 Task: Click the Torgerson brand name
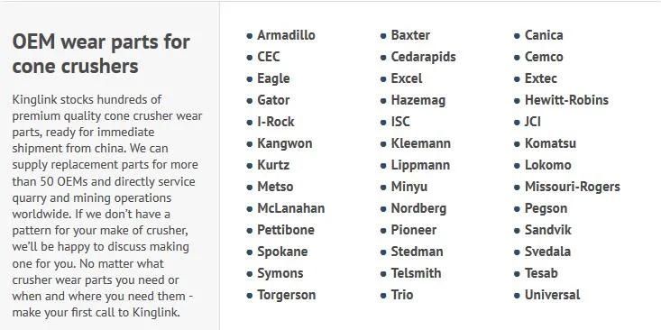tap(286, 295)
